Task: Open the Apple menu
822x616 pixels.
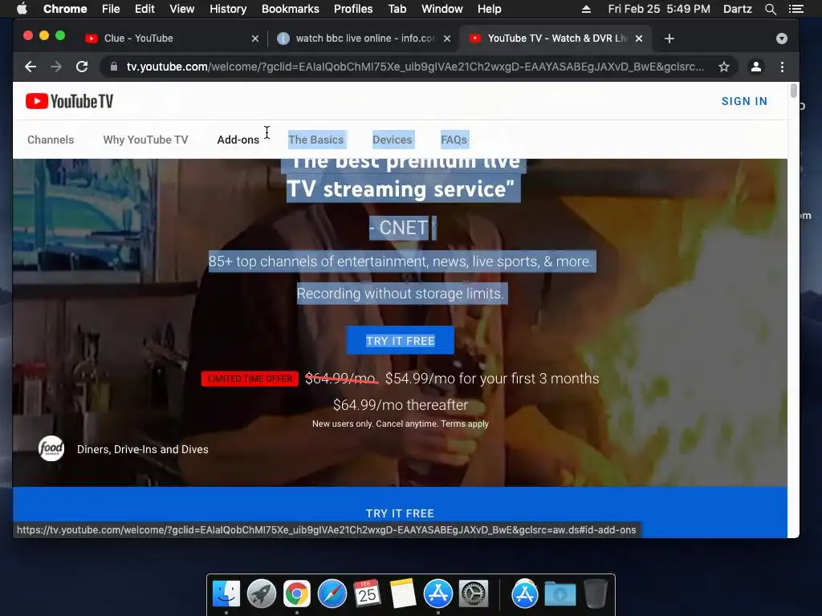Action: [22, 9]
